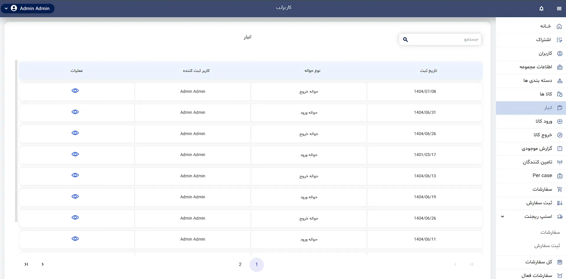The image size is (566, 279).
Task: Open سفارشات فعال in the sidebar
Action: (x=531, y=275)
